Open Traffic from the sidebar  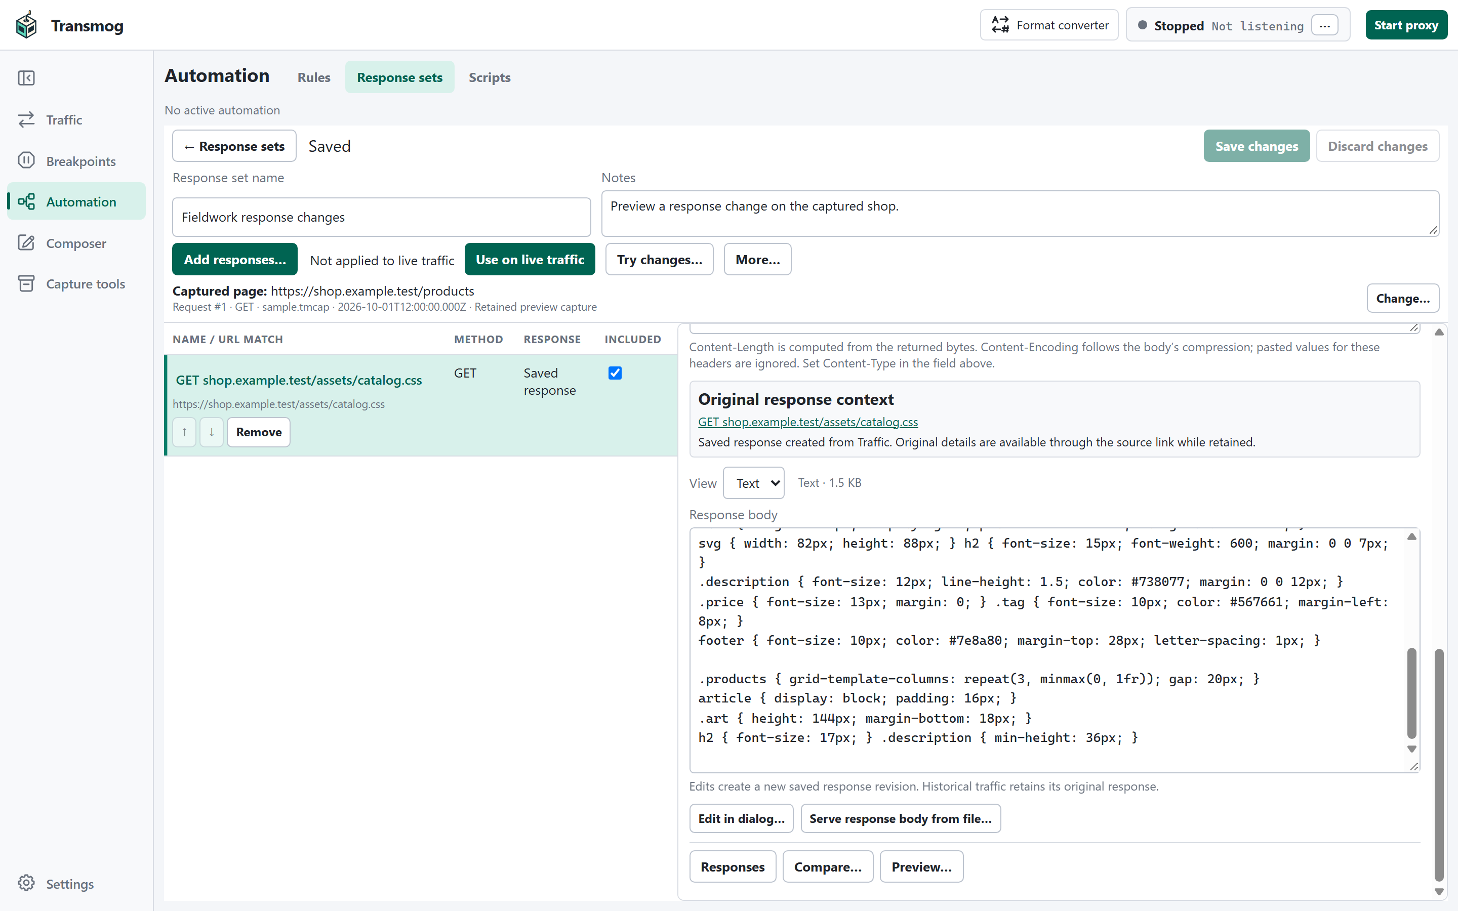pos(76,119)
